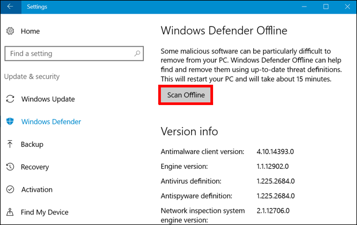Open Find My Device settings
This screenshot has width=357, height=225.
pos(44,212)
